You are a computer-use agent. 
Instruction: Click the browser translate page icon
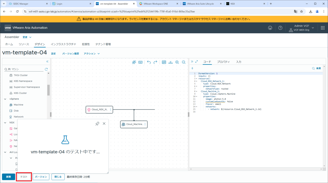(295, 12)
